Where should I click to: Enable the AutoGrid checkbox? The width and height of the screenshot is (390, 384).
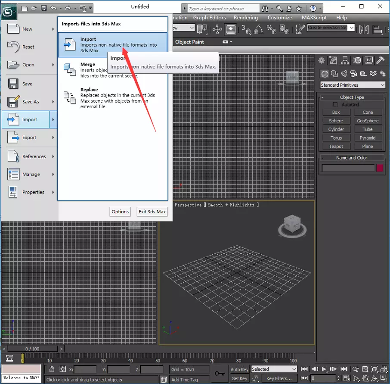335,104
